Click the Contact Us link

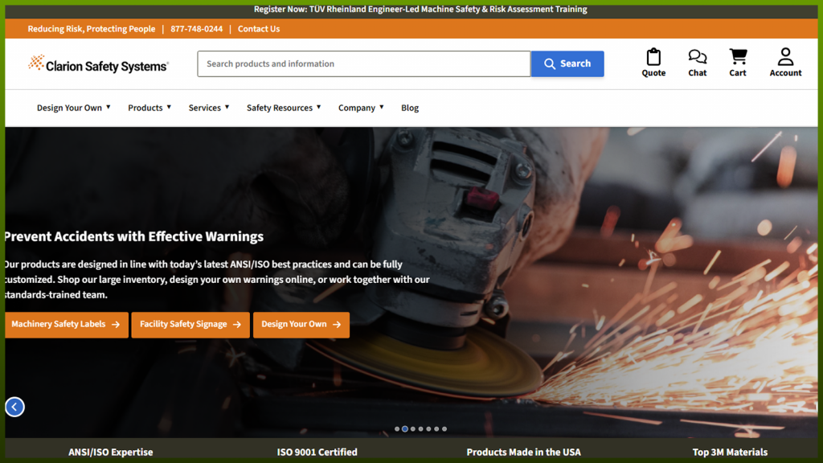pos(259,29)
